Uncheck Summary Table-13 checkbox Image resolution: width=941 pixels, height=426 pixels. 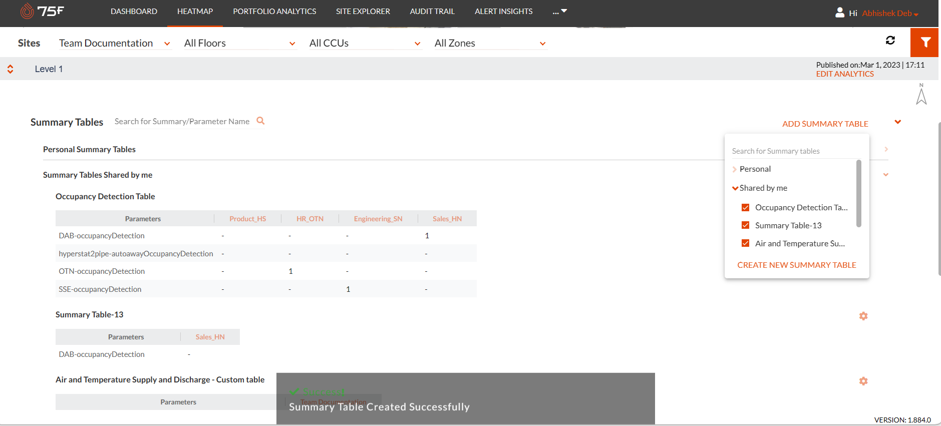pyautogui.click(x=745, y=225)
